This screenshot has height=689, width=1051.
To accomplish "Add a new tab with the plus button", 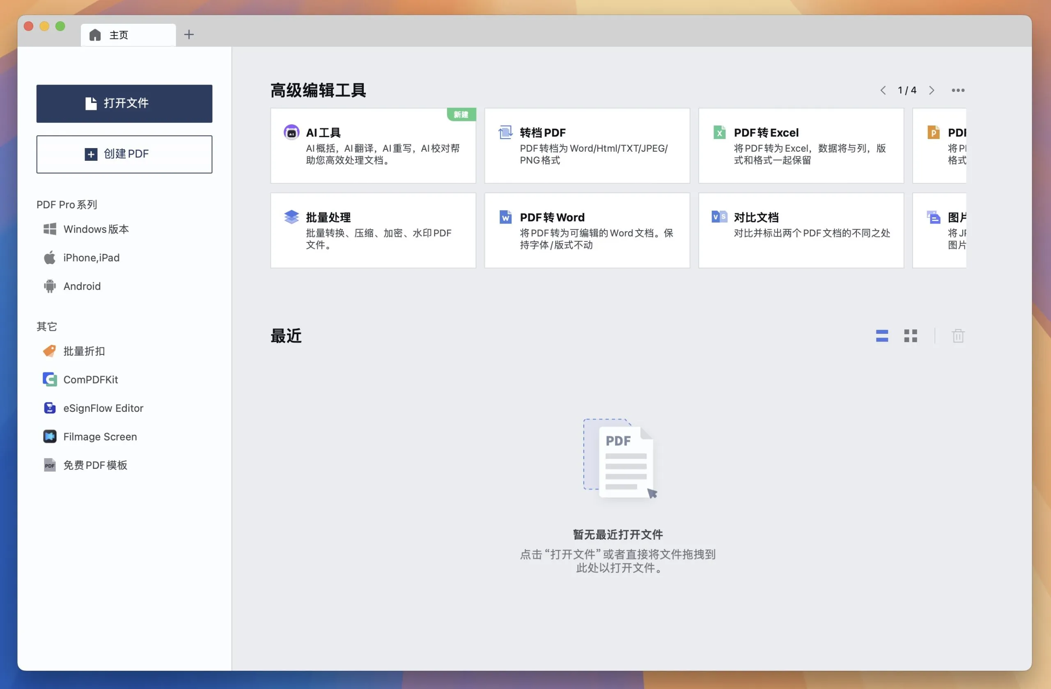I will pyautogui.click(x=188, y=34).
